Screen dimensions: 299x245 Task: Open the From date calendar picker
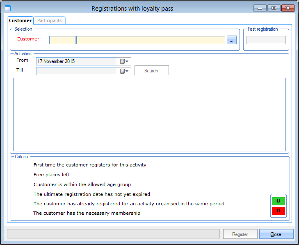[124, 61]
